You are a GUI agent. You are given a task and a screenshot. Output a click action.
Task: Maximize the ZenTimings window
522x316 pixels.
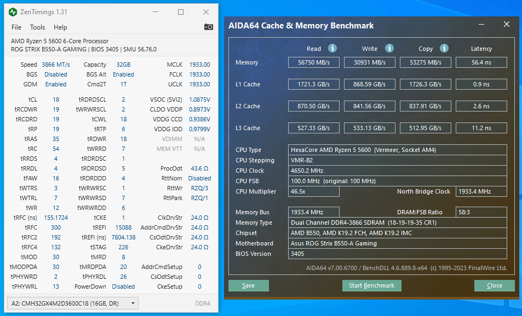(x=181, y=12)
